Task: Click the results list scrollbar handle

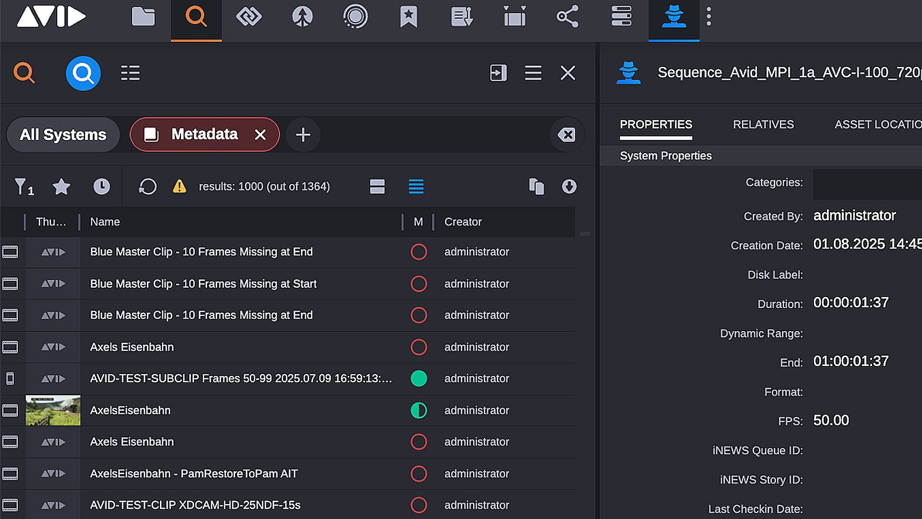Action: coord(585,234)
